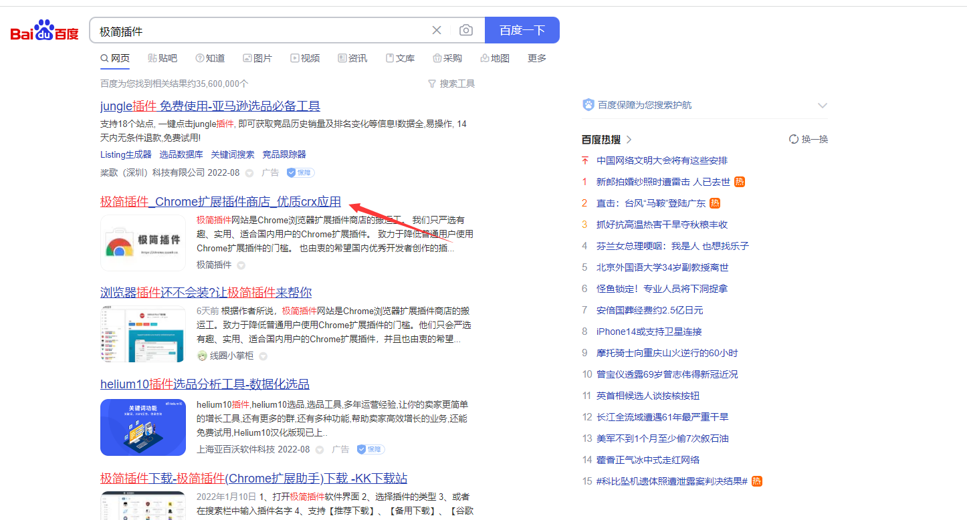Open hot topic 抓好抗高温热害干旱夺秋粮丰收
The height and width of the screenshot is (520, 967).
click(x=662, y=225)
